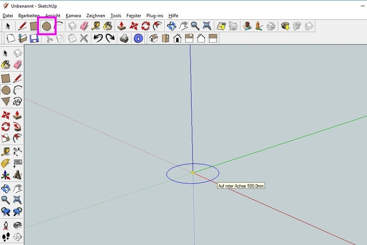Choose Pan hand in left tool palette
The height and width of the screenshot is (245, 367).
pos(18,189)
